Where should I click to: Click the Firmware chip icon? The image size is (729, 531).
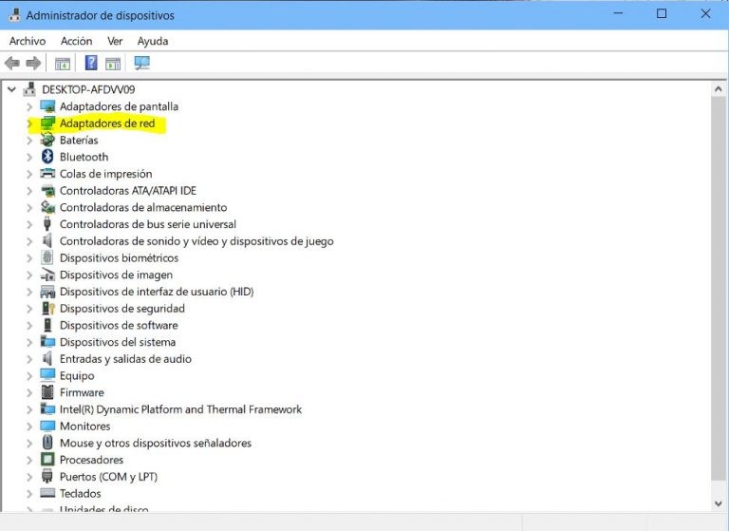coord(47,392)
